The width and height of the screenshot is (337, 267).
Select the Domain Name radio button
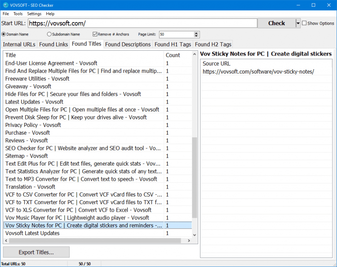pos(4,34)
